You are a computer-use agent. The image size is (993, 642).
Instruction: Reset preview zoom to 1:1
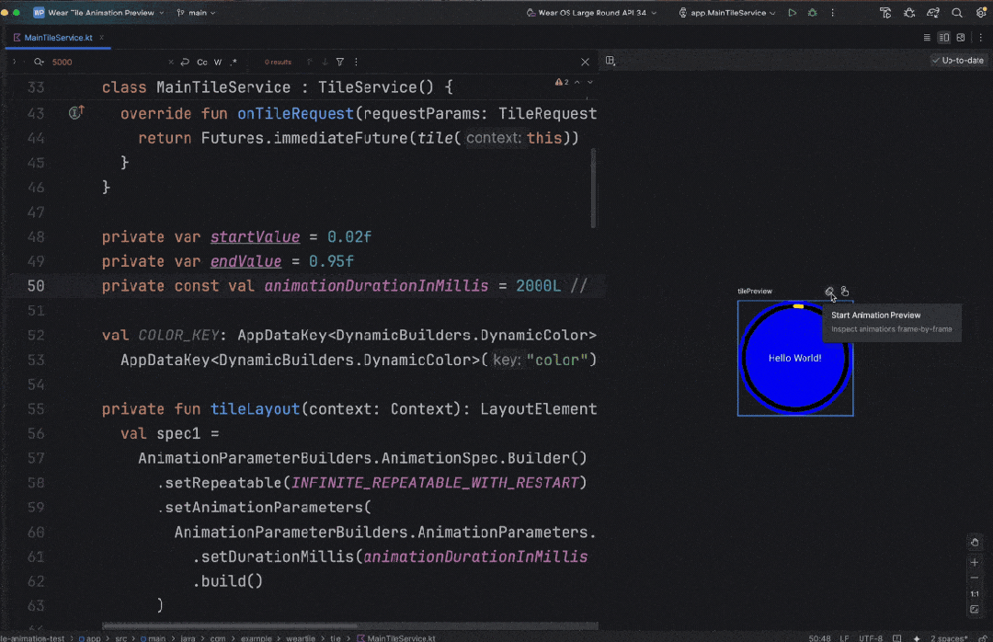click(975, 594)
